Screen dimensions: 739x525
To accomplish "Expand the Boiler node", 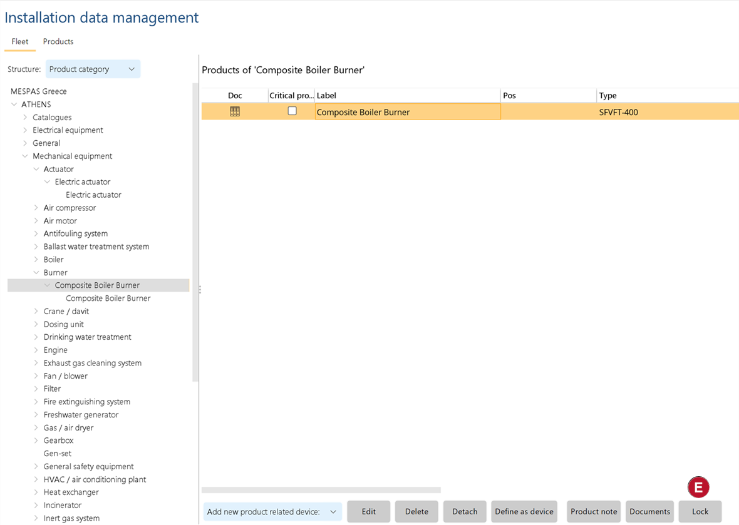I will [36, 260].
